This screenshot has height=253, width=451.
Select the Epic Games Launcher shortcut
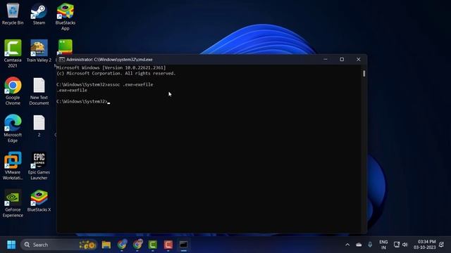click(39, 166)
